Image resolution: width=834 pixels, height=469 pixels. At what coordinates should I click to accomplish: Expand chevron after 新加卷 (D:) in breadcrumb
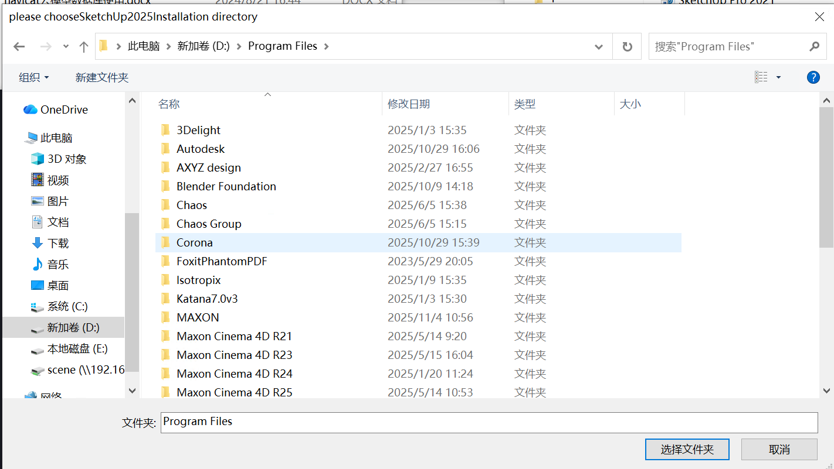pos(239,46)
